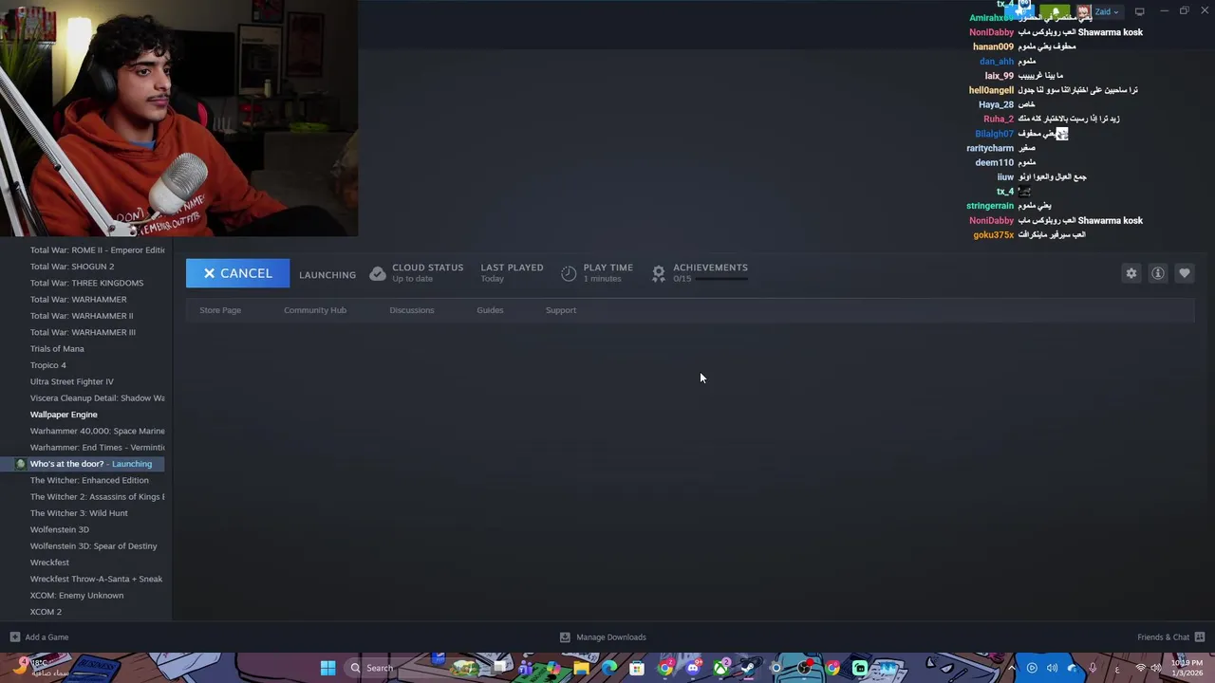Click the Steam announcements megaphone button
The image size is (1215, 683).
click(1019, 11)
